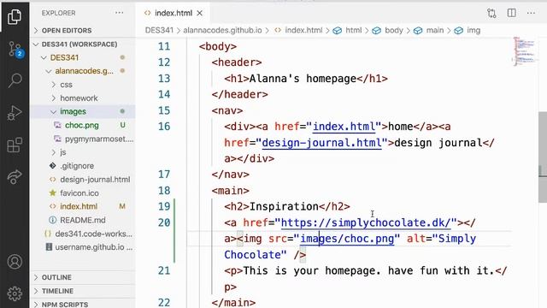Open Run and Debug view
This screenshot has width=547, height=308.
click(x=15, y=113)
